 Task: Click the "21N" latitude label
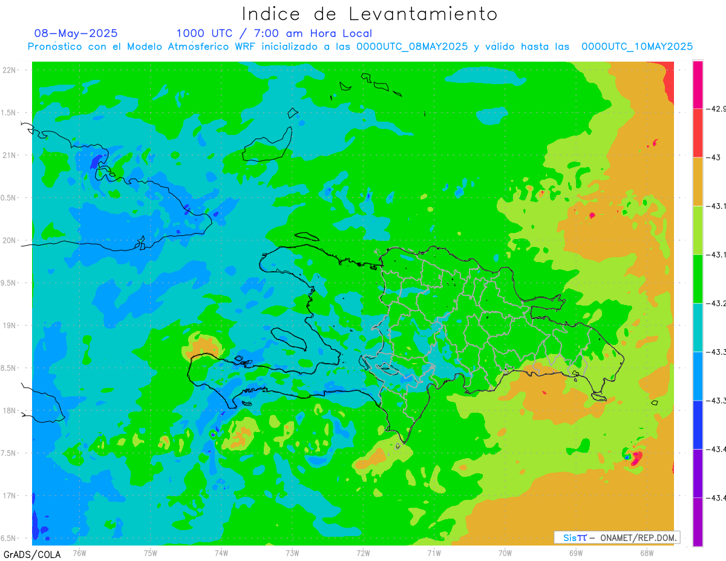(10, 156)
